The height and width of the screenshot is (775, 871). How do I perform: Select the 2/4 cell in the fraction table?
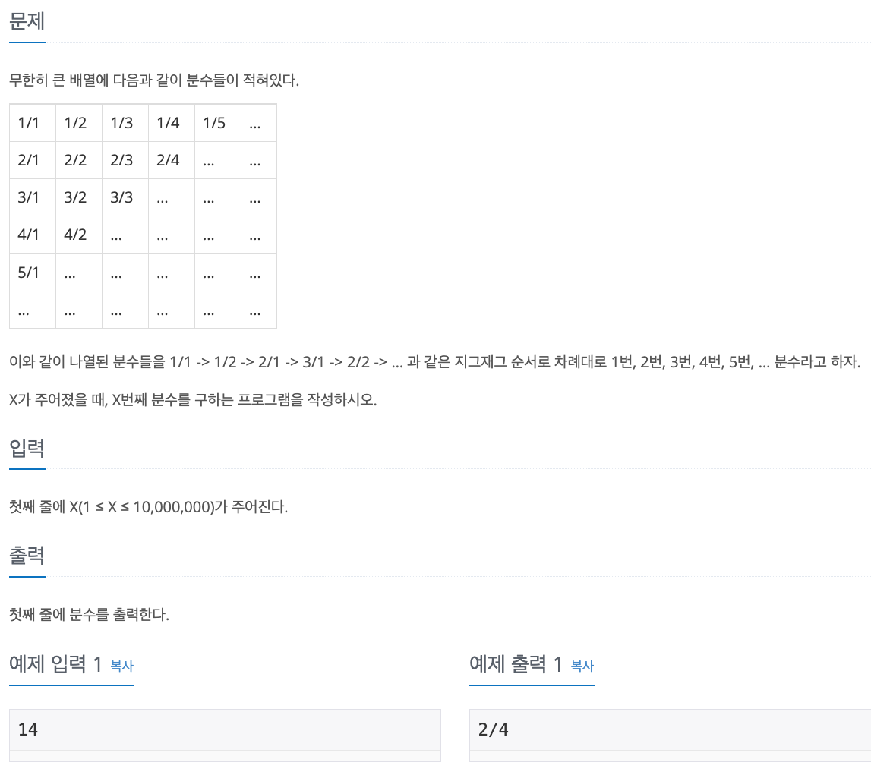pyautogui.click(x=171, y=159)
